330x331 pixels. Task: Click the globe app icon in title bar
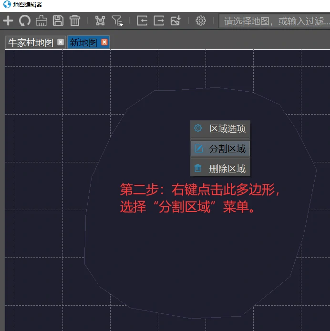click(7, 4)
